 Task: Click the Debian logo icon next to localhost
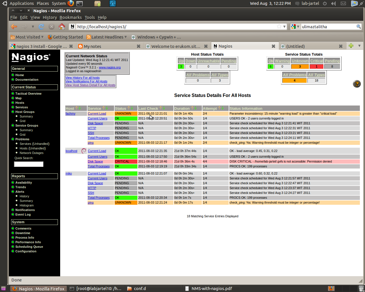[x=84, y=151]
